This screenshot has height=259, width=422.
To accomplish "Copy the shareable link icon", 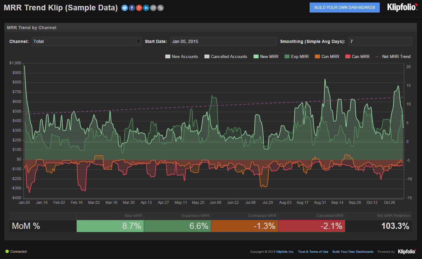I will coord(160,8).
